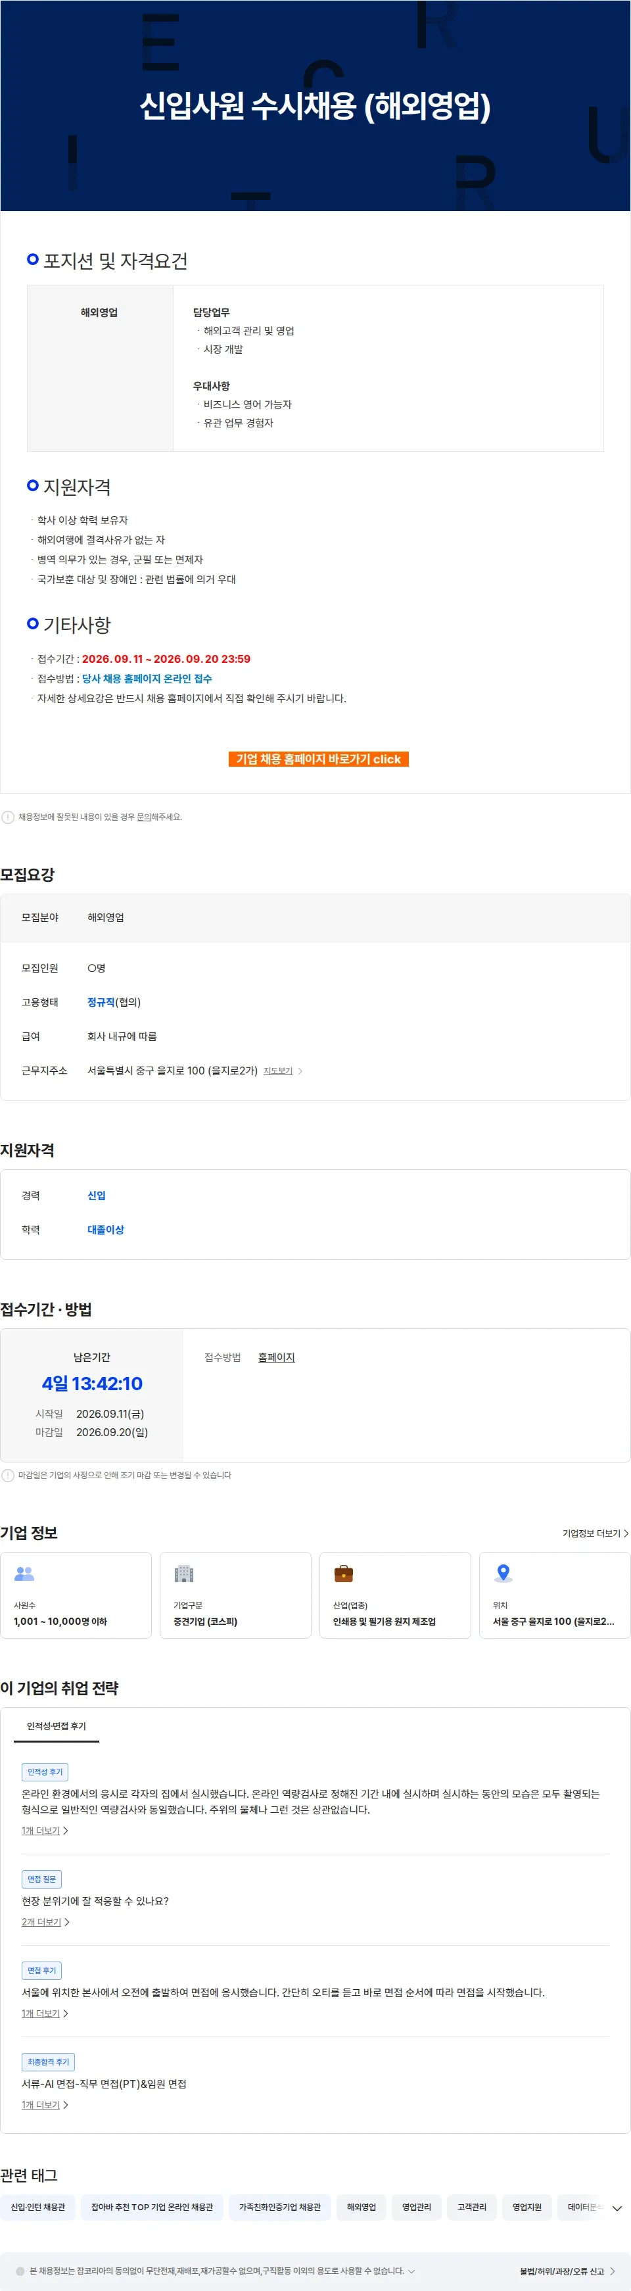The image size is (631, 2291).
Task: Click the 서울 중구 을지로 100 location card
Action: 555,1595
